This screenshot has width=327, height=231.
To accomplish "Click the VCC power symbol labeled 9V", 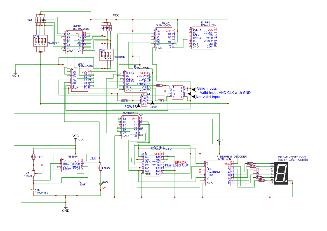I will click(76, 137).
